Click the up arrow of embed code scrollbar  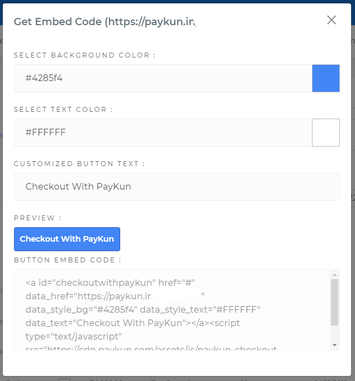[335, 275]
